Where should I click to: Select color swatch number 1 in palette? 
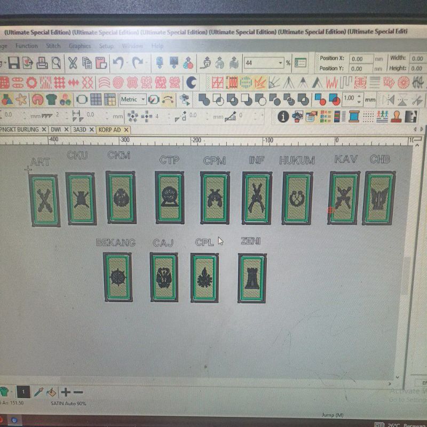(x=23, y=392)
